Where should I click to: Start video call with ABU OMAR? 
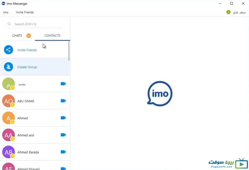[63, 101]
